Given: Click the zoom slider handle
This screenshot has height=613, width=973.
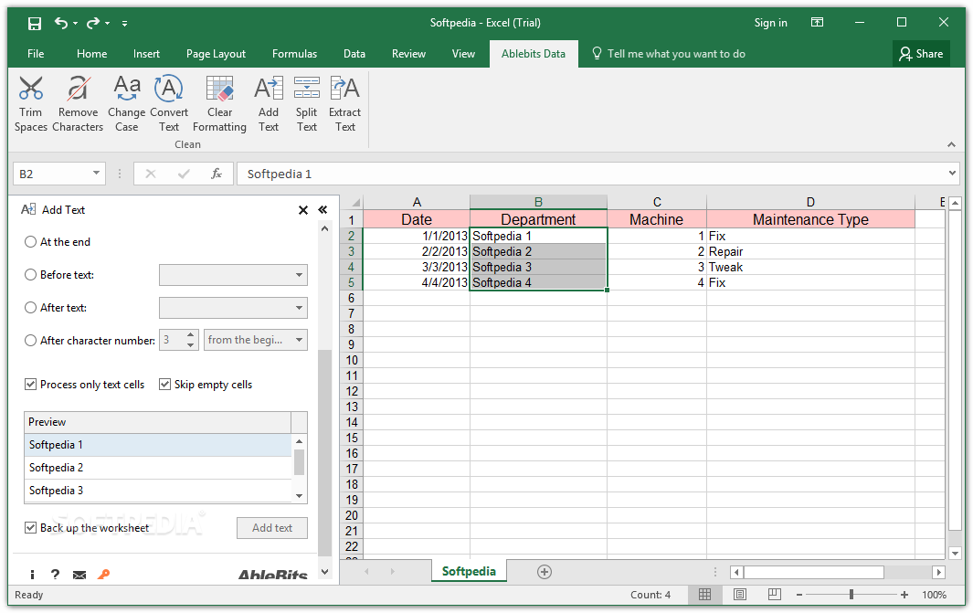Looking at the screenshot, I should pyautogui.click(x=851, y=595).
